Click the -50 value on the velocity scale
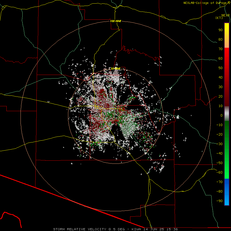Viewport: 231px width, 231px height. (219, 163)
